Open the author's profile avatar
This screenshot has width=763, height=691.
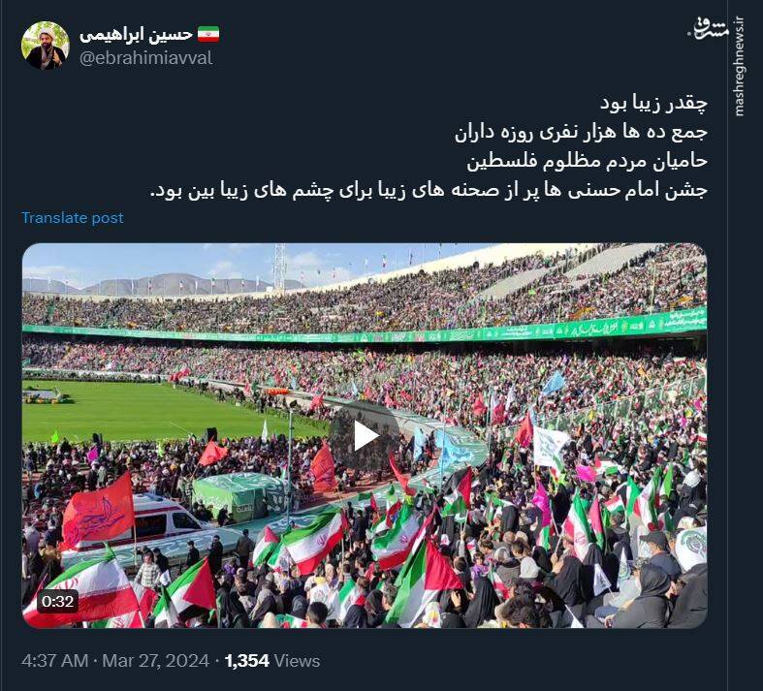46,46
